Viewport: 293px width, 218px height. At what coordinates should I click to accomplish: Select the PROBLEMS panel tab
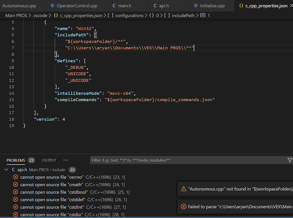[16, 160]
